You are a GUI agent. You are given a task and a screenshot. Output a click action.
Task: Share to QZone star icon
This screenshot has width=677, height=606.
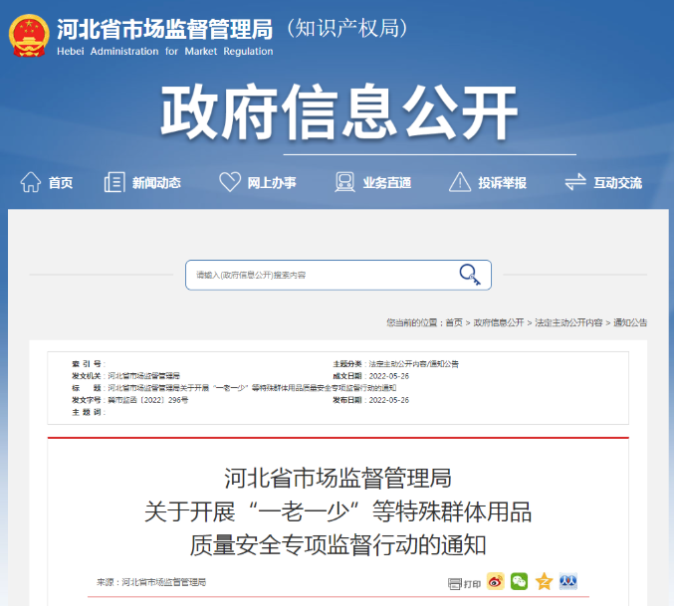click(x=544, y=581)
